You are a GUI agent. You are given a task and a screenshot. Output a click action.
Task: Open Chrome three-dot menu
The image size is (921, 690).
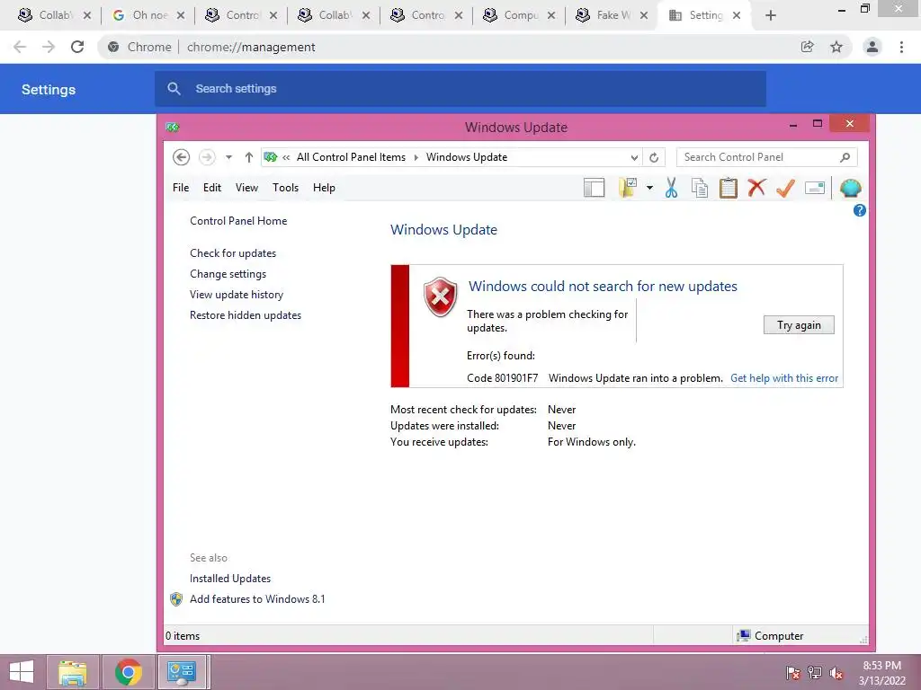pyautogui.click(x=901, y=47)
